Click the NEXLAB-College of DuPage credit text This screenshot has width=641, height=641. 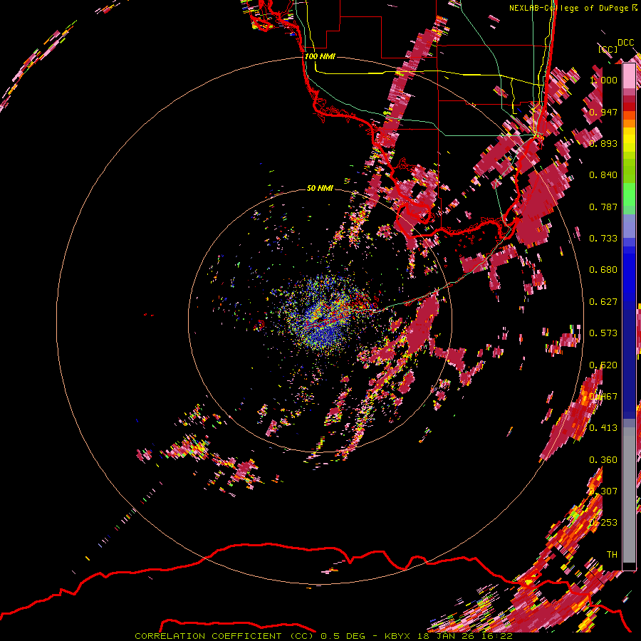(x=570, y=8)
